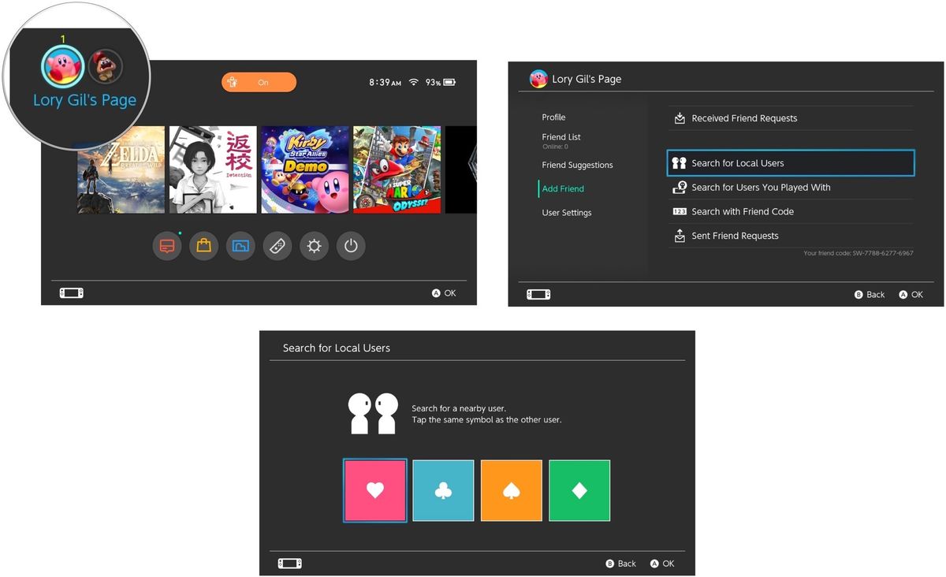946x577 pixels.
Task: Click Lory Gil's Kirby profile avatar
Action: coord(61,65)
